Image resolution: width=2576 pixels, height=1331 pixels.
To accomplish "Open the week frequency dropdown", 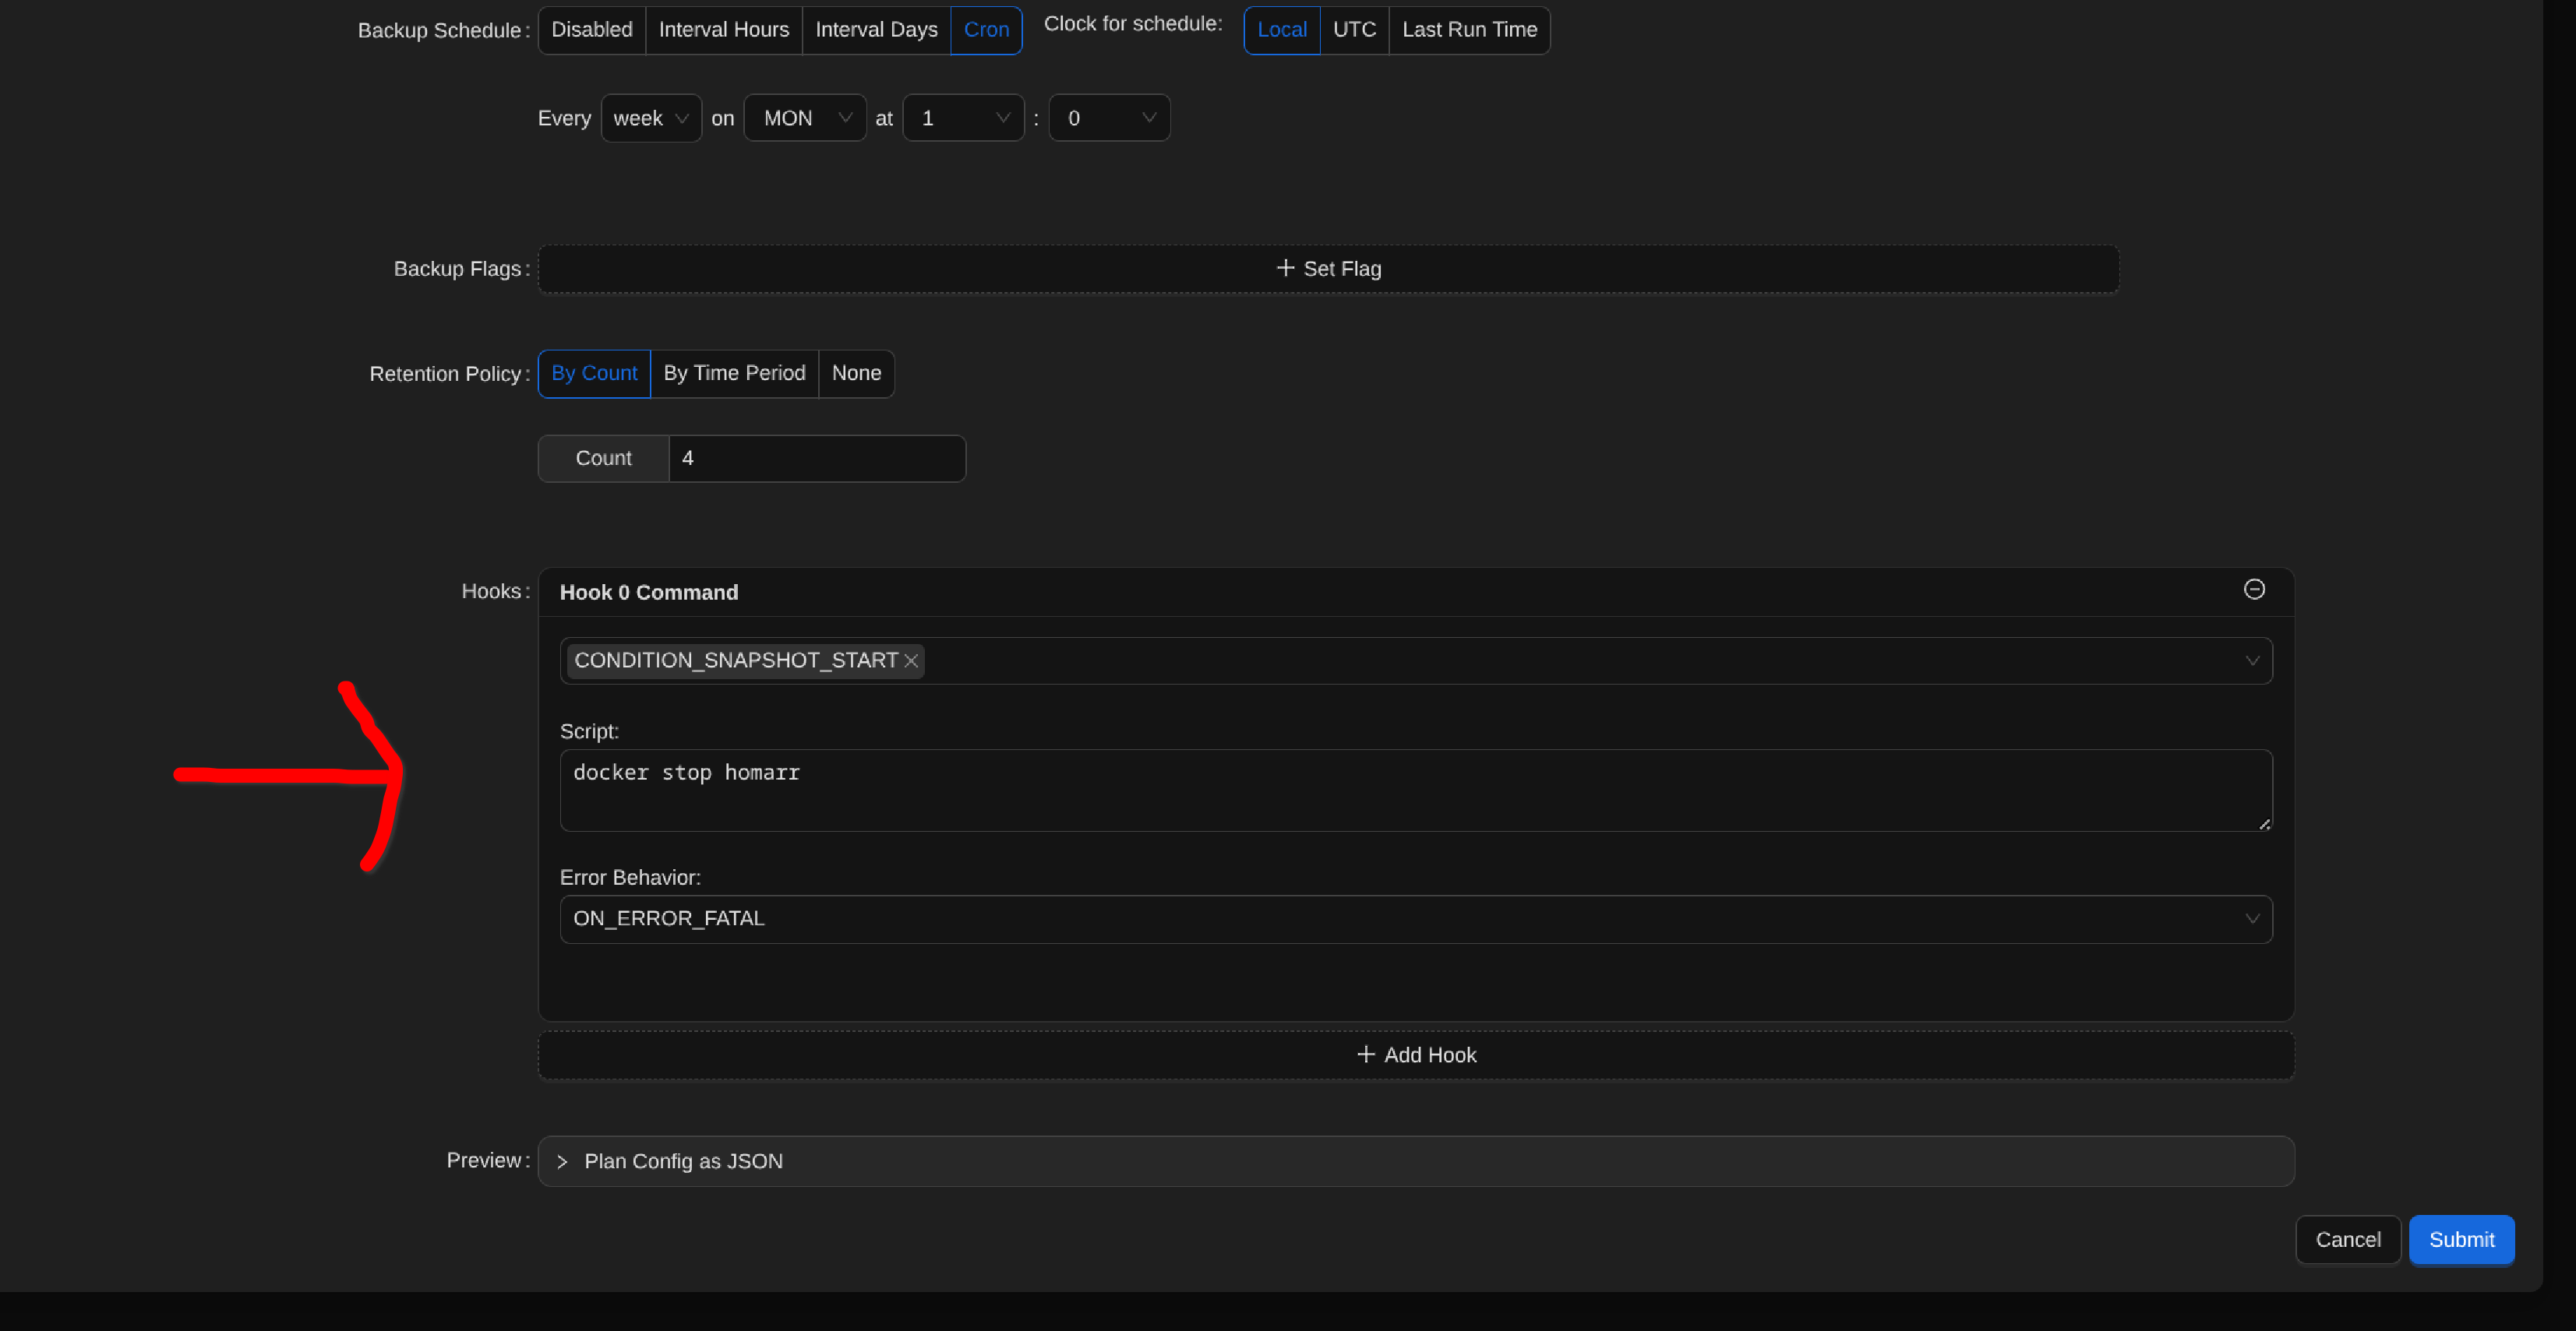I will click(651, 118).
